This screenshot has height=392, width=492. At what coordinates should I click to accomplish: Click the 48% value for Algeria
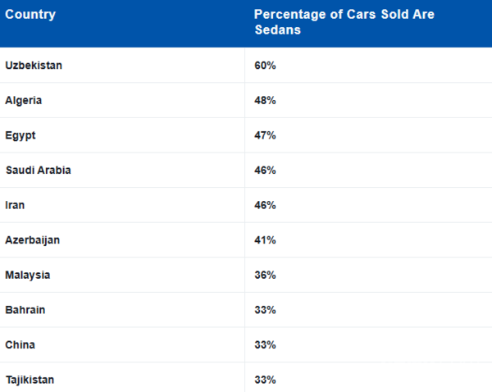[265, 100]
